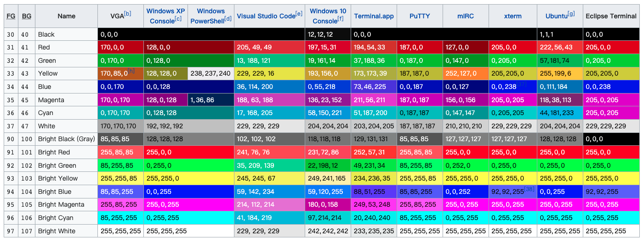Jump to footnote [b] beside VGA
Screen dimensions: 643x242
(x=128, y=14)
